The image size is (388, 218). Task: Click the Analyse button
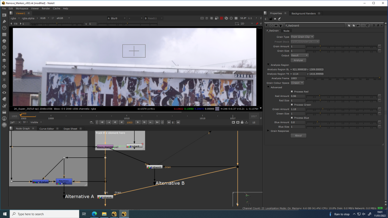pyautogui.click(x=298, y=60)
